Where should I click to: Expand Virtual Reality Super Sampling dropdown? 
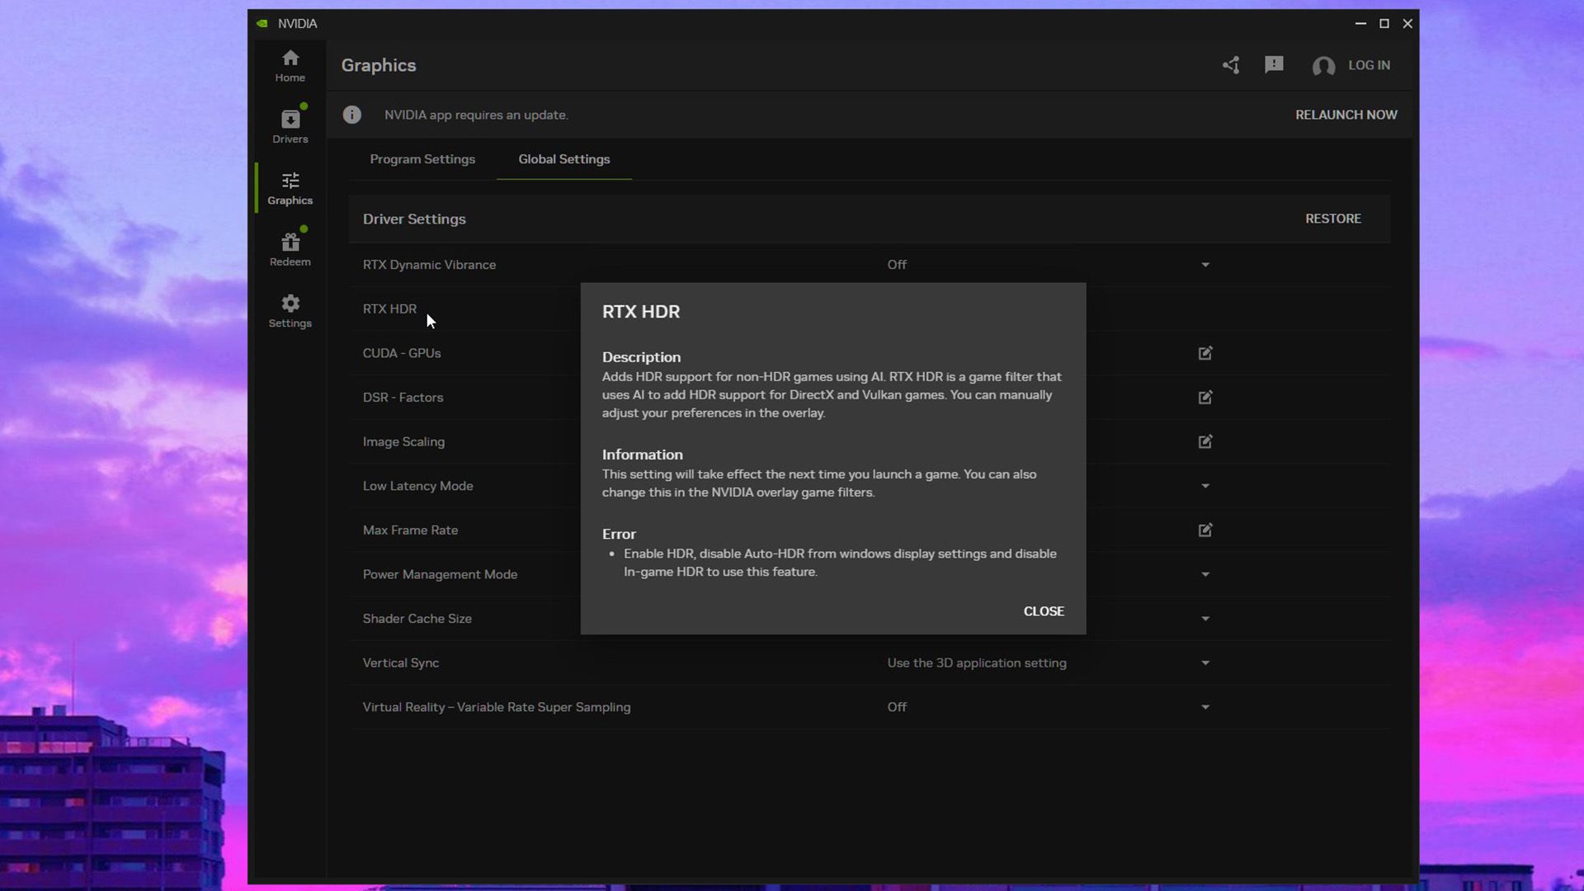tap(1205, 707)
